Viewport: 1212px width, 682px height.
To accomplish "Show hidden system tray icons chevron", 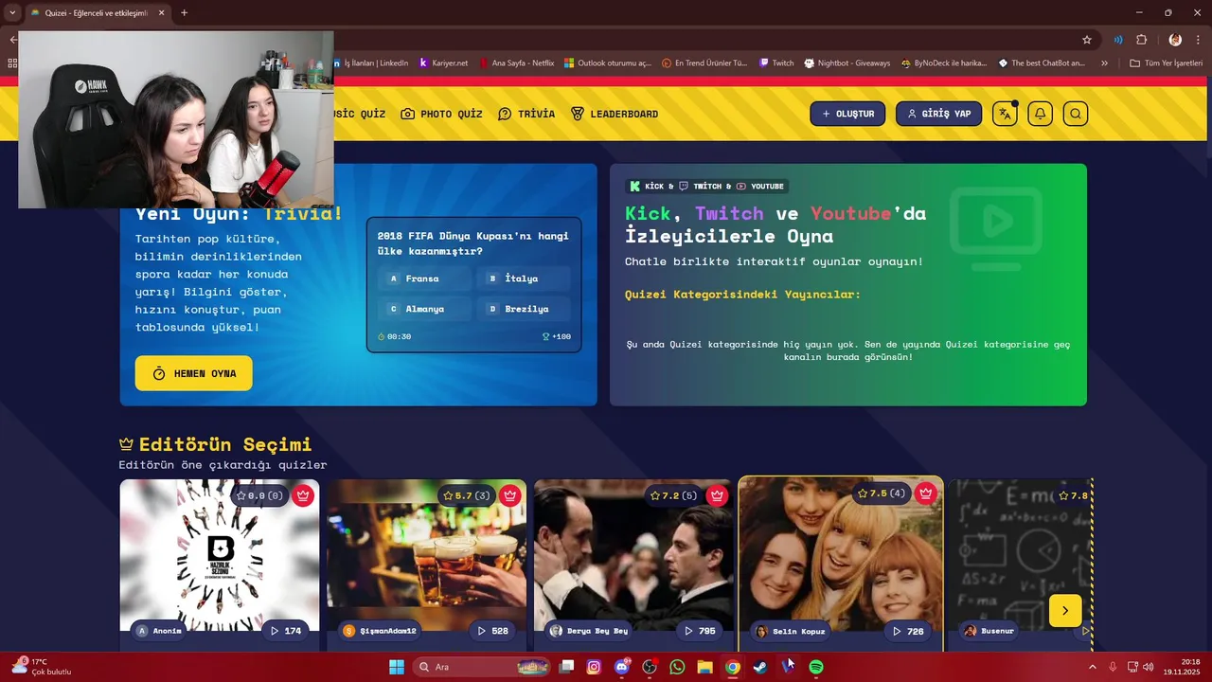I will pos(1092,667).
